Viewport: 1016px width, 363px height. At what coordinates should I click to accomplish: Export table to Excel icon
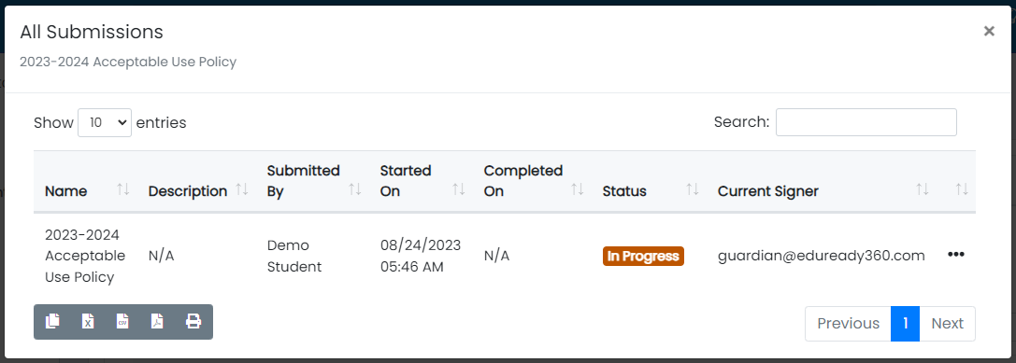point(88,321)
